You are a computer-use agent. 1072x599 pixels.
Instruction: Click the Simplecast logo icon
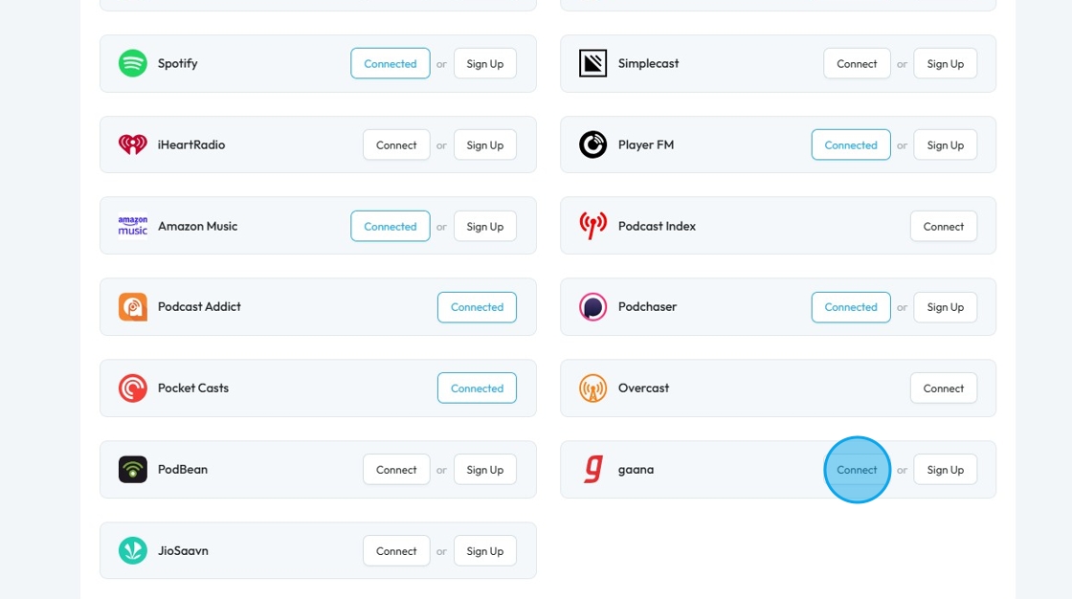[x=593, y=64]
